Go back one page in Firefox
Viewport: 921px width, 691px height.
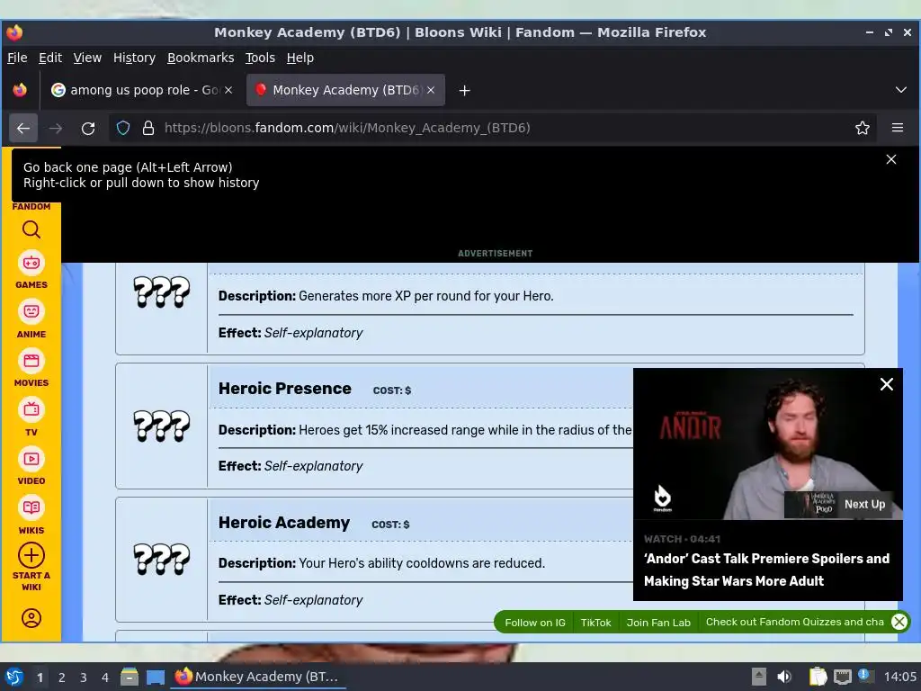(23, 128)
